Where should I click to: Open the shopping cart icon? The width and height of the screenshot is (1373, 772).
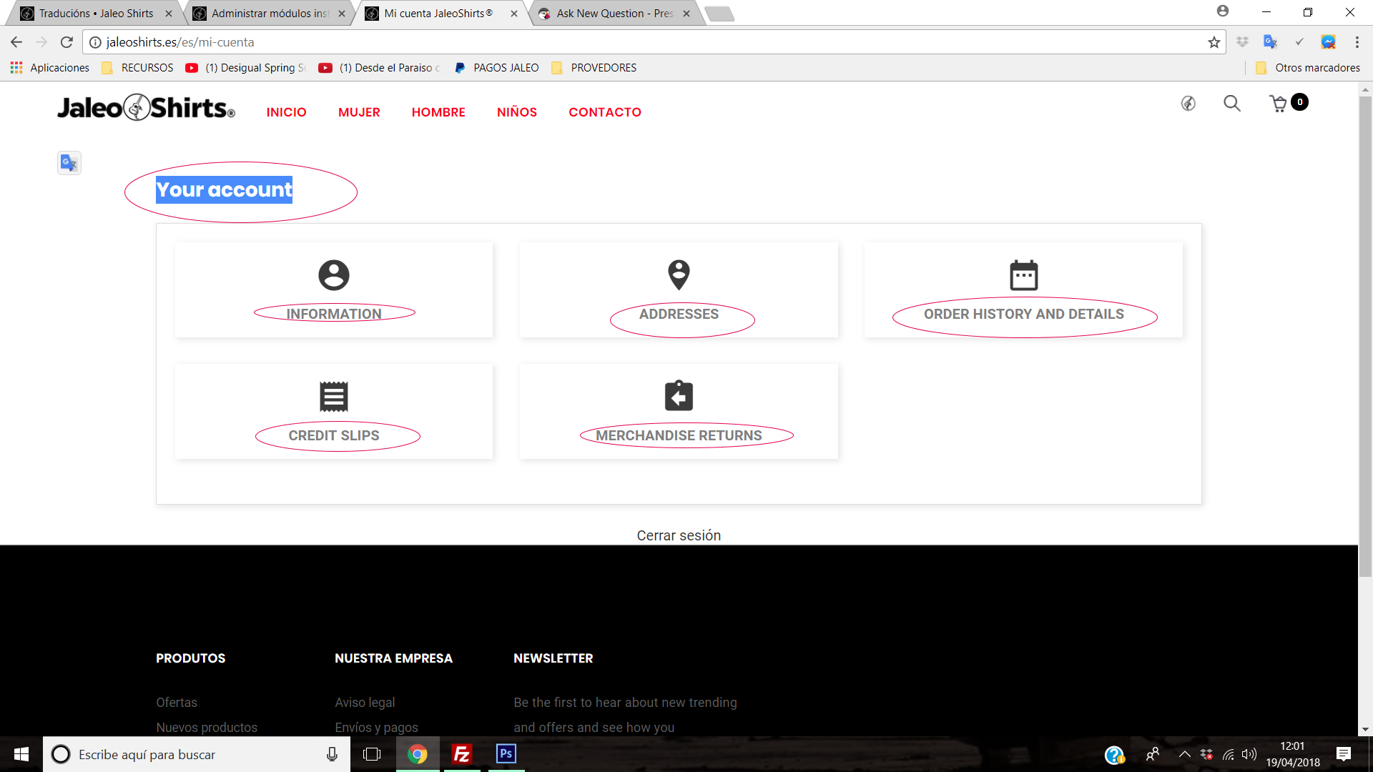click(1279, 104)
